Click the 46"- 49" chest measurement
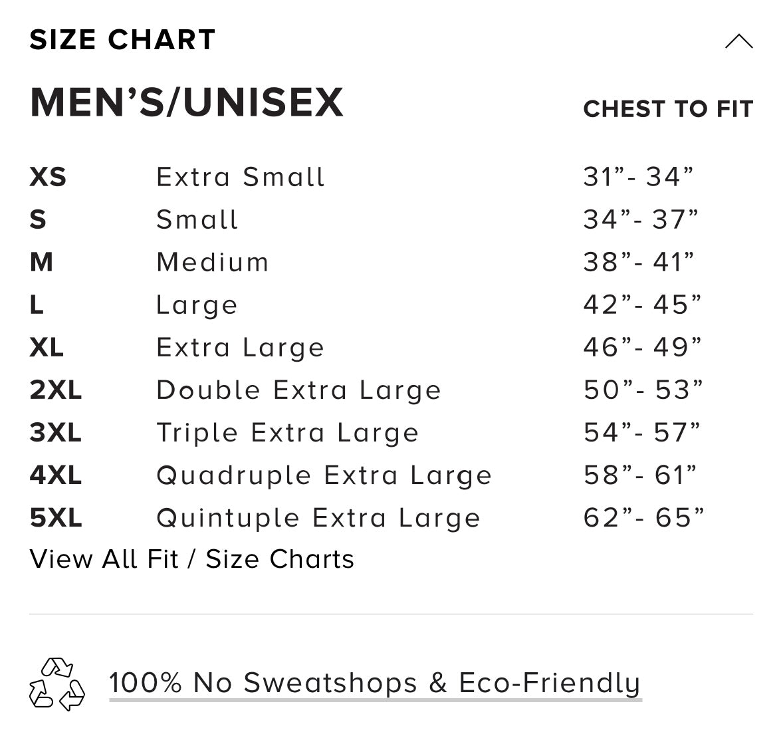The height and width of the screenshot is (754, 783). 642,347
